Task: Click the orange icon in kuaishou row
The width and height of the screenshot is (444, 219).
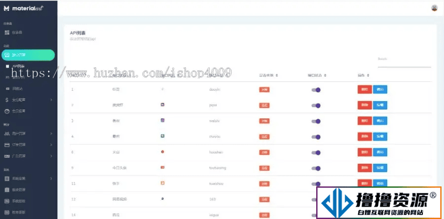Action: (162, 183)
